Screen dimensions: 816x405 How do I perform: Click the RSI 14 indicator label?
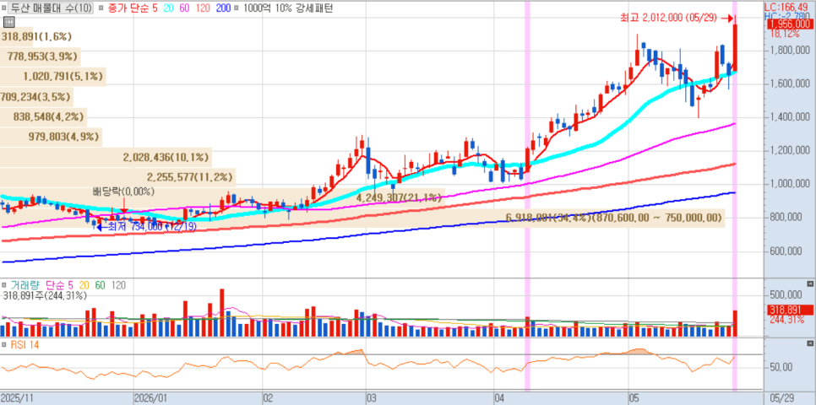click(25, 344)
